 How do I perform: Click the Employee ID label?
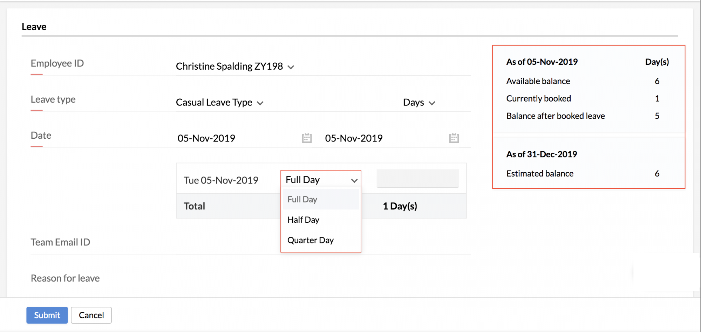pyautogui.click(x=57, y=63)
